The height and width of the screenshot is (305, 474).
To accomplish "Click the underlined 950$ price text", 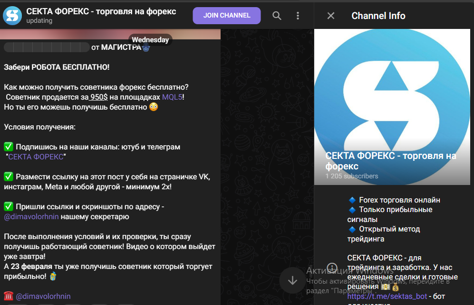I will (99, 97).
